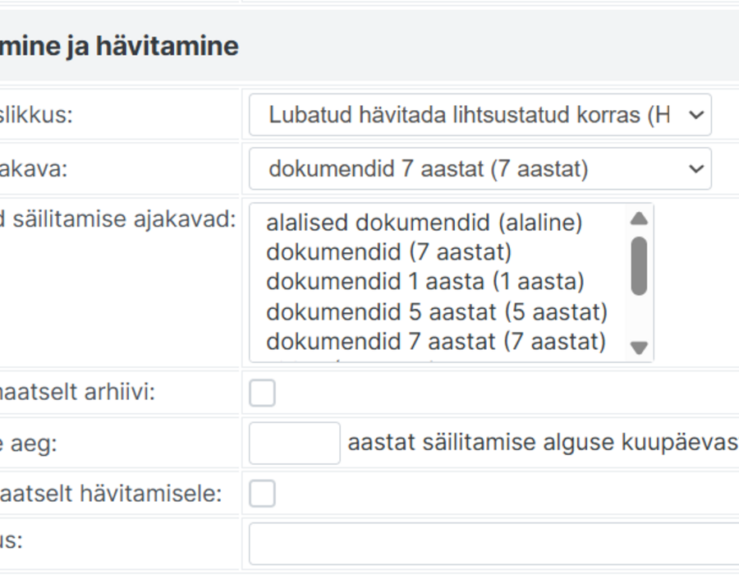This screenshot has width=739, height=575.
Task: Select 'dokumendid 1 aasta (1 aasta)' option
Action: (425, 282)
